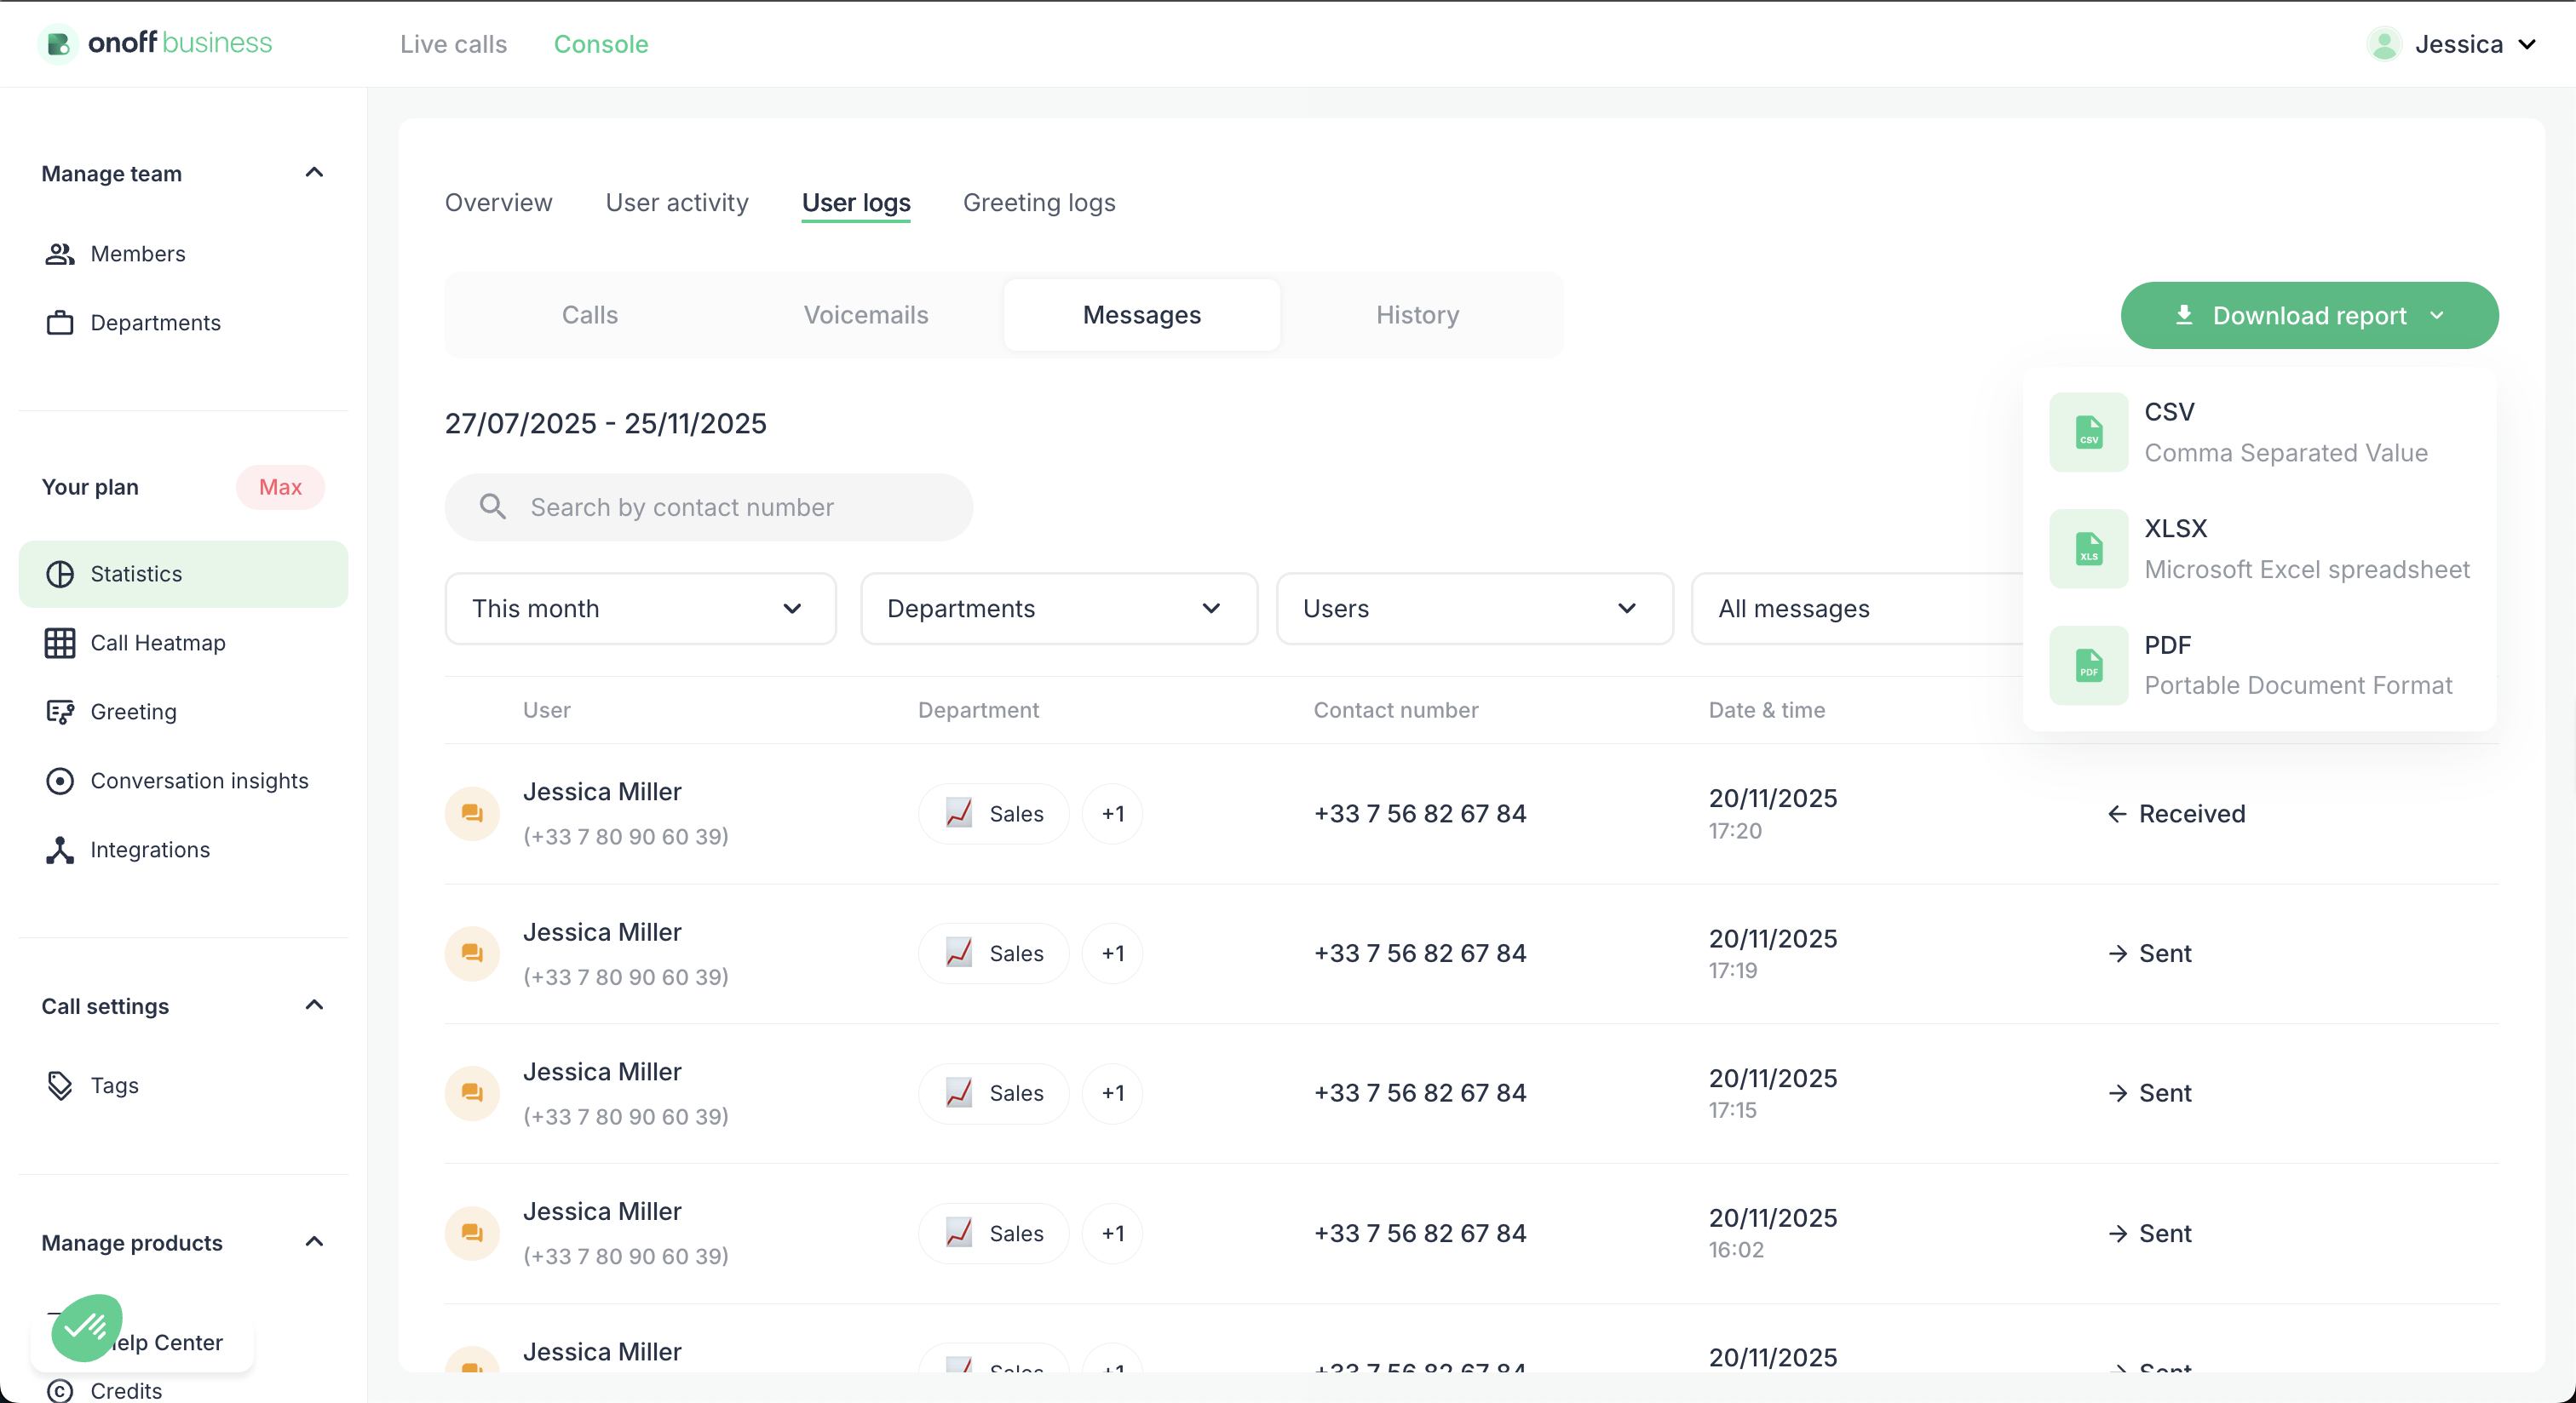Toggle the Download report dropdown
This screenshot has height=1403, width=2576.
point(2309,315)
